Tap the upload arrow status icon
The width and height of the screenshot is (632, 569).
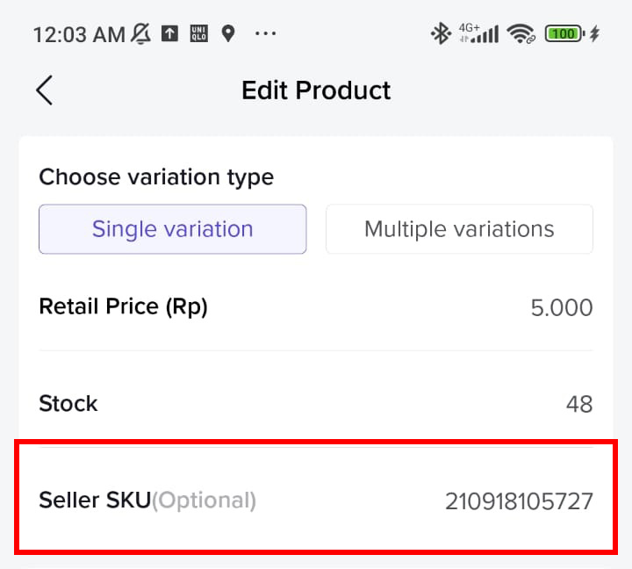click(x=169, y=33)
